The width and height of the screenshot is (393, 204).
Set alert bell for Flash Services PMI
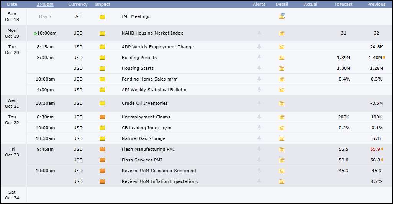pos(259,160)
